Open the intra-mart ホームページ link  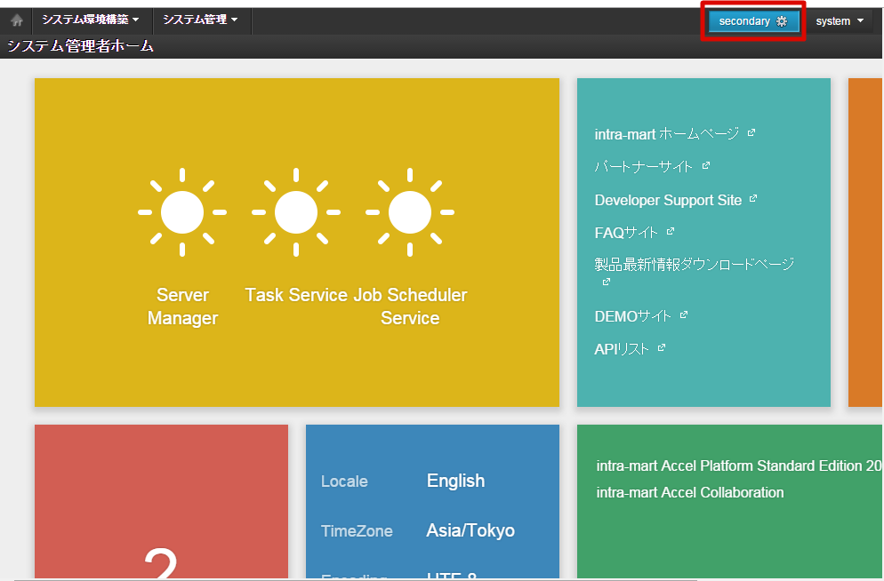(x=666, y=134)
